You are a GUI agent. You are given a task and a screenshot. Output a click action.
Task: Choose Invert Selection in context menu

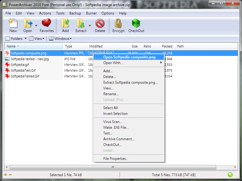pos(129,114)
